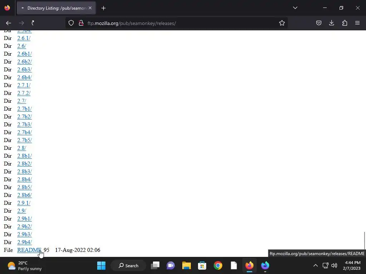Open the blank document taskbar icon

[234, 265]
